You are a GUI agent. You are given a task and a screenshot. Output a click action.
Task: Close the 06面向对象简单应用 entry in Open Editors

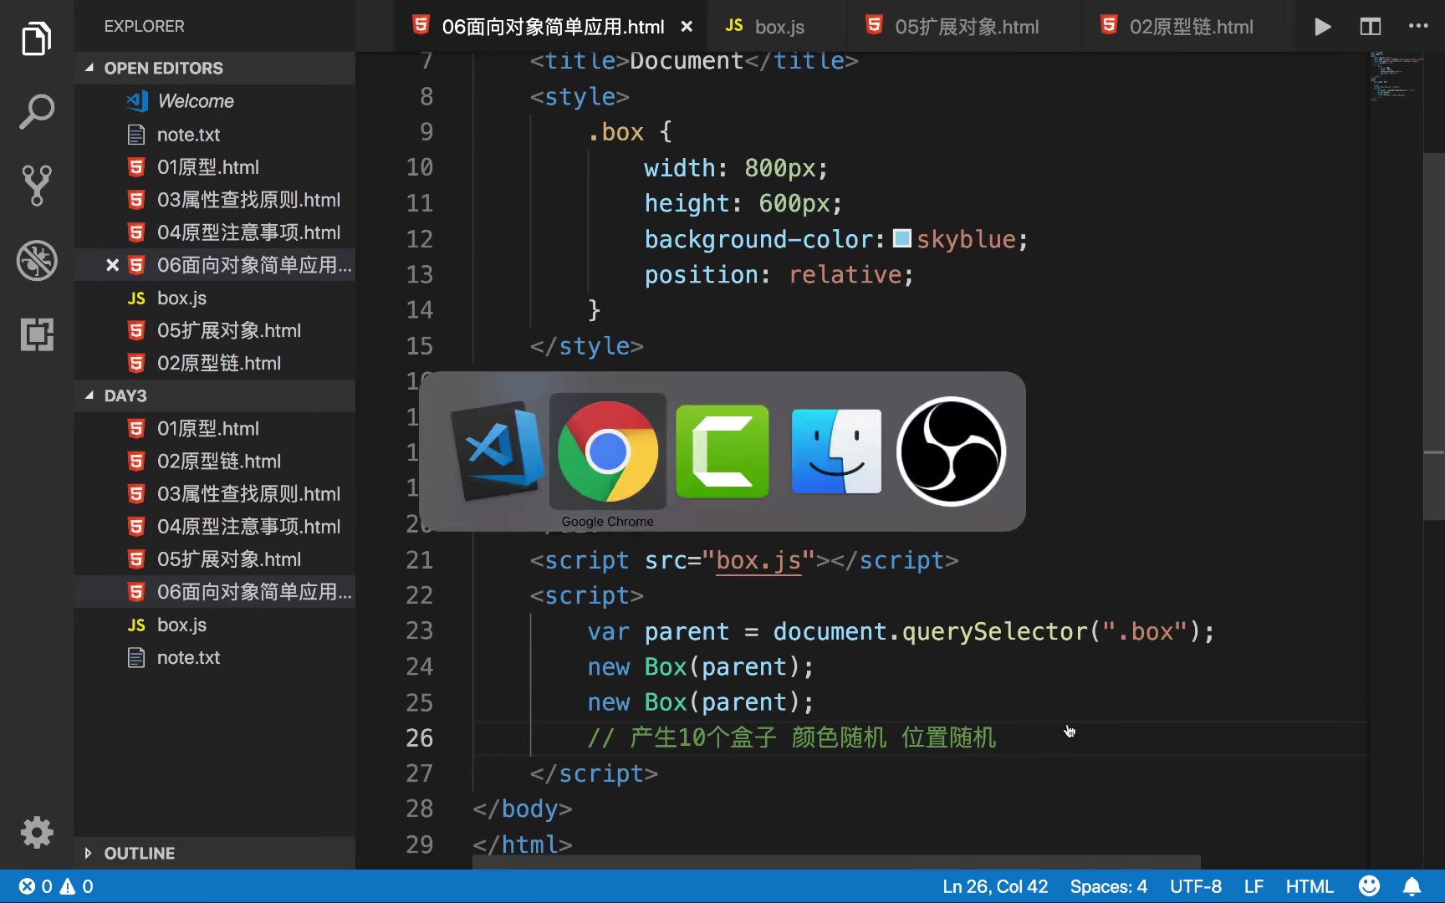(x=112, y=265)
